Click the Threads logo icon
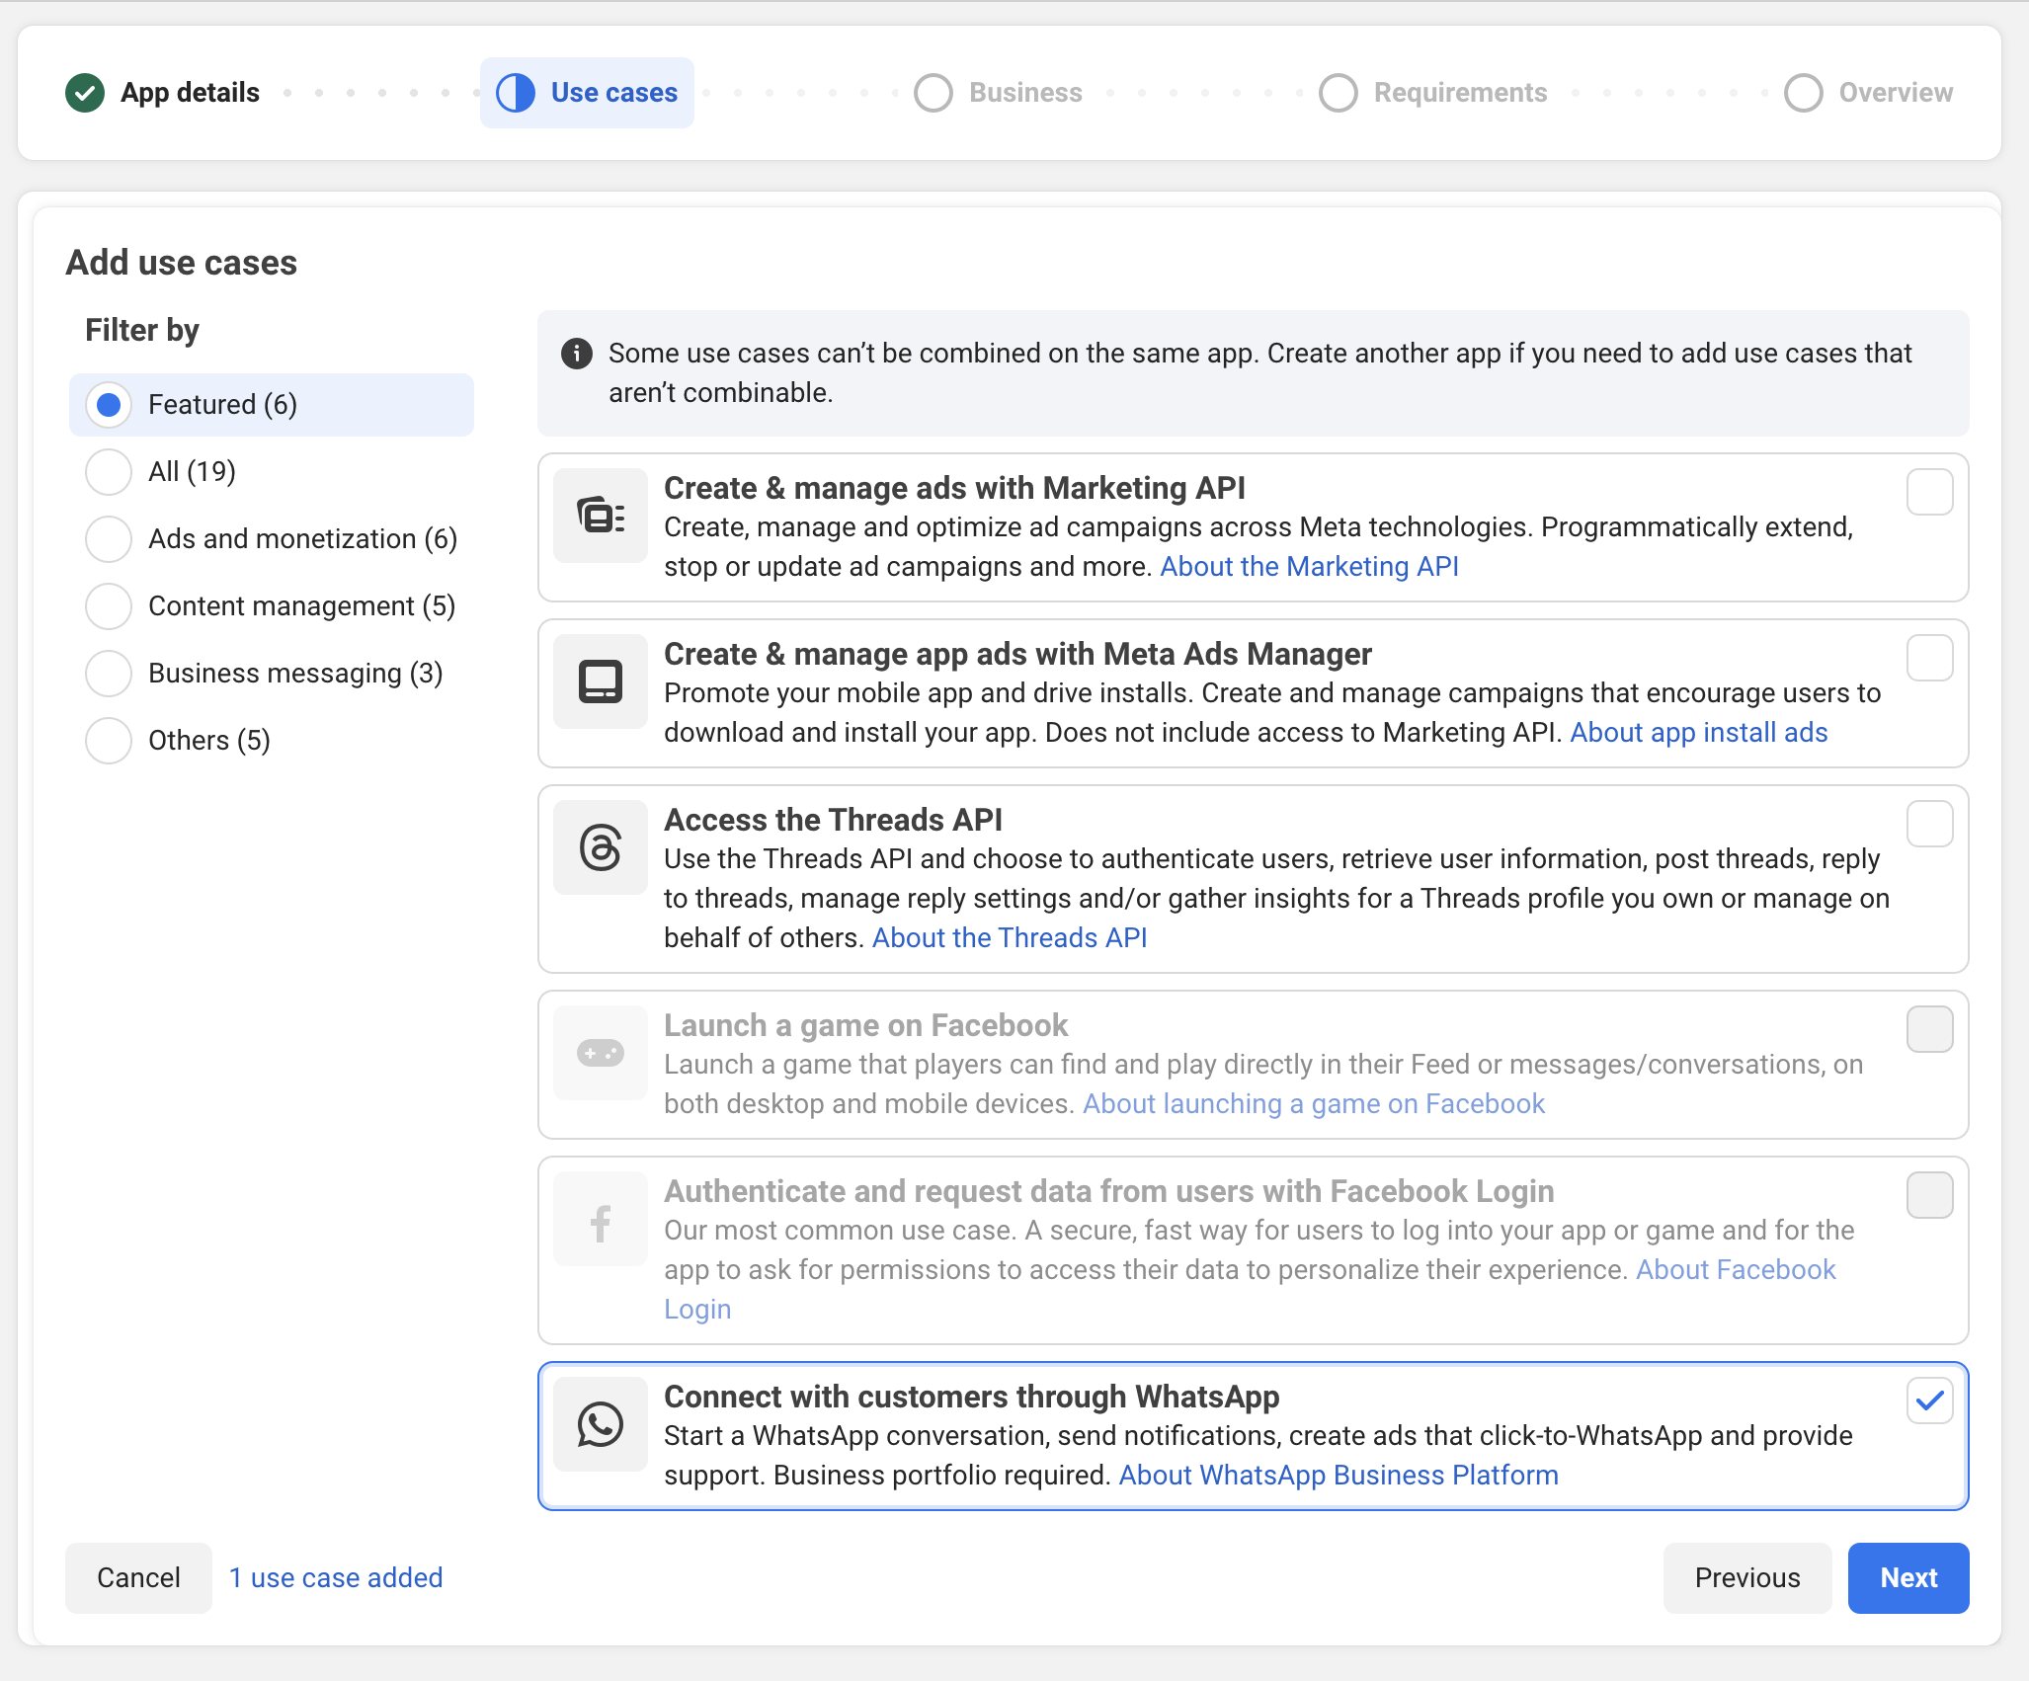Viewport: 2029px width, 1681px height. pyautogui.click(x=600, y=847)
